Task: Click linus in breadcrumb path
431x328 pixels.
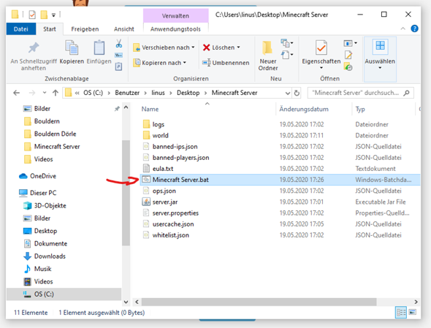Action: click(x=158, y=93)
